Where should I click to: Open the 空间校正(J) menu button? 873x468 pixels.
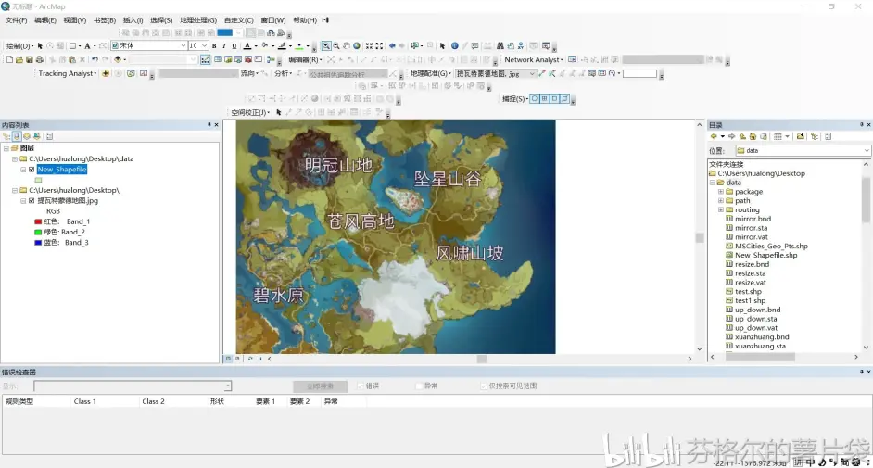pyautogui.click(x=250, y=112)
